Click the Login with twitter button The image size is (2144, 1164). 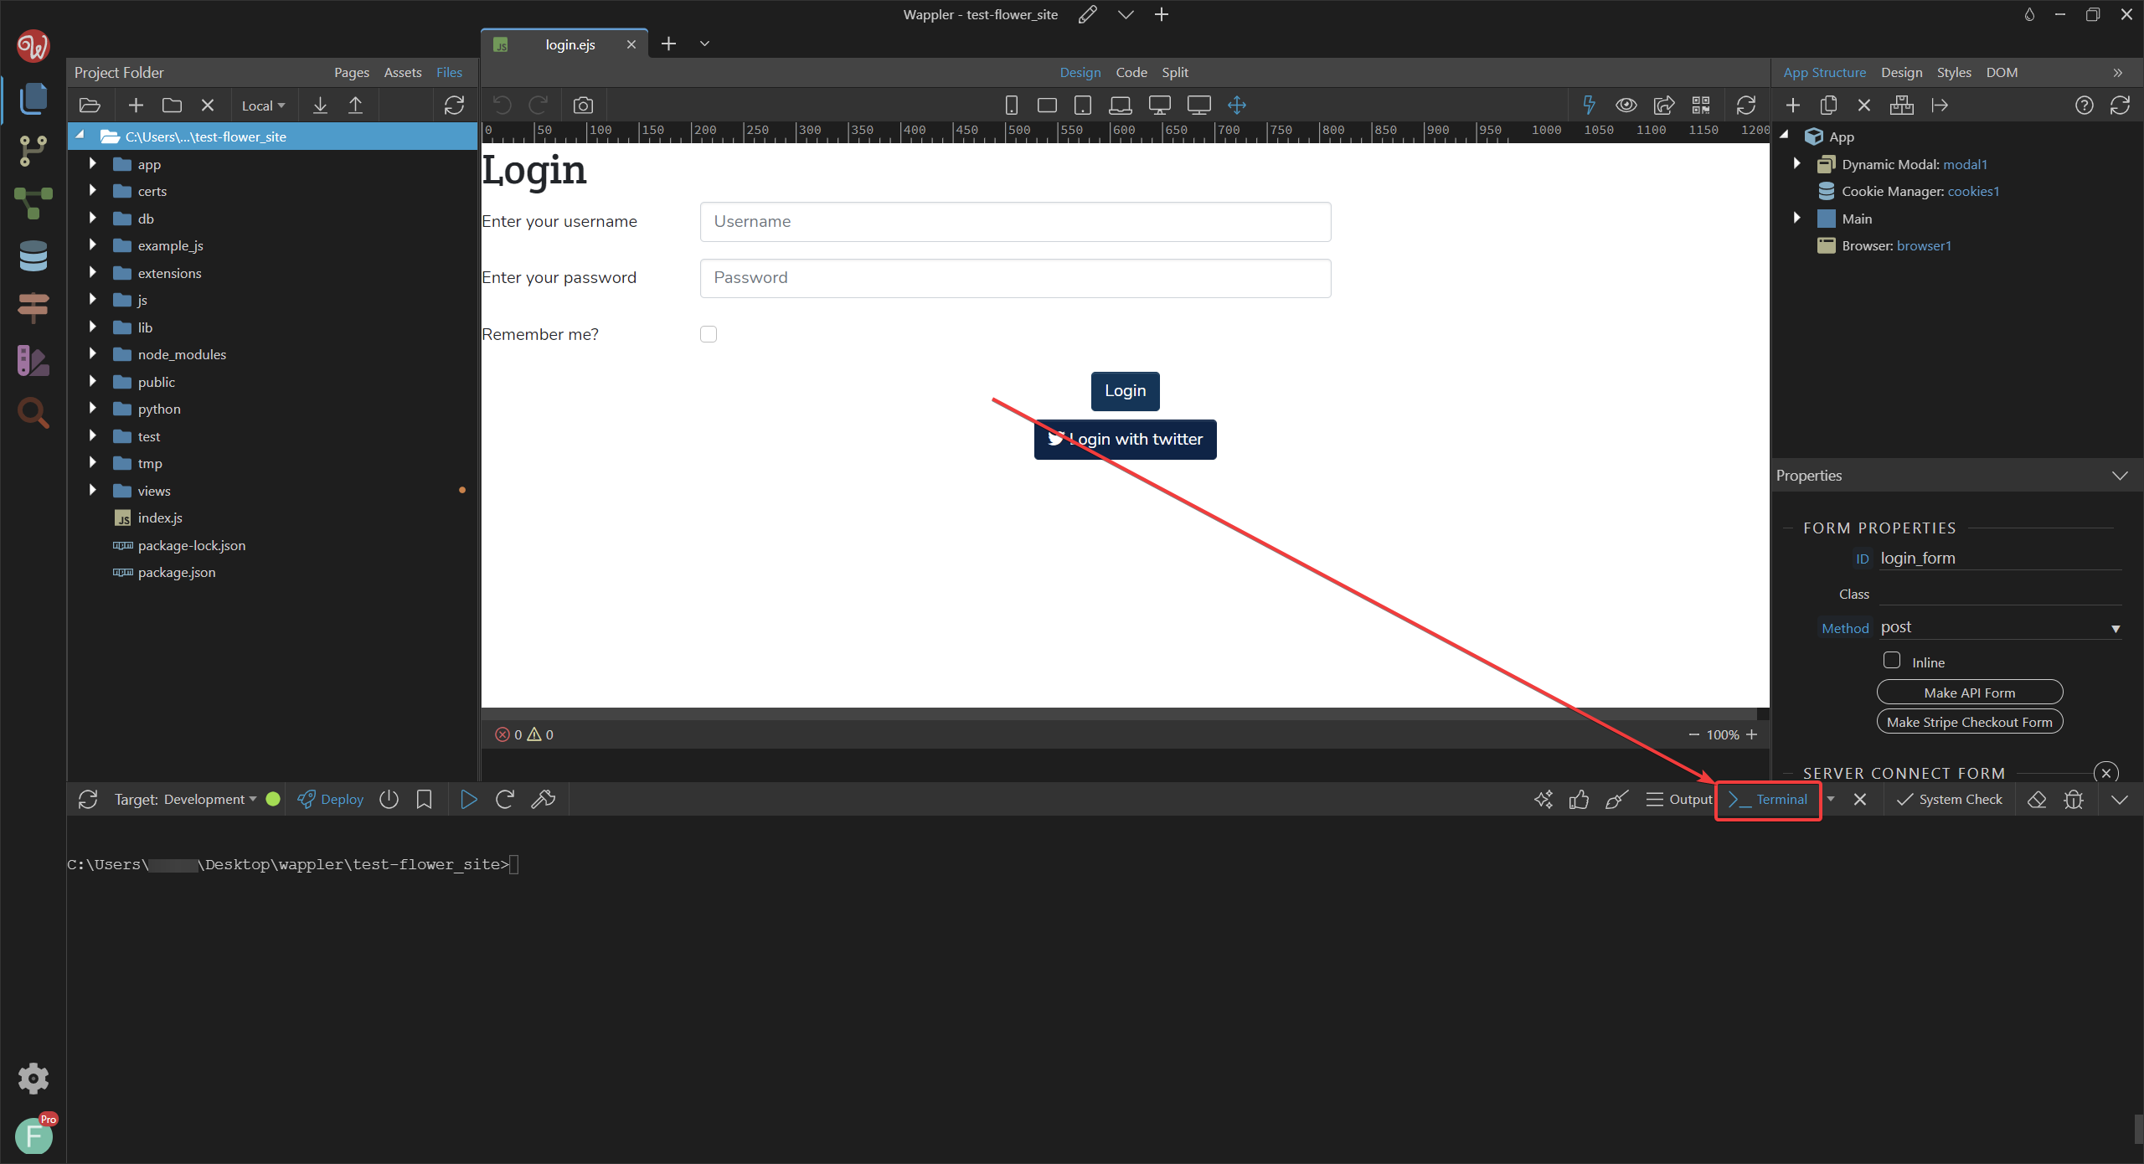tap(1125, 439)
